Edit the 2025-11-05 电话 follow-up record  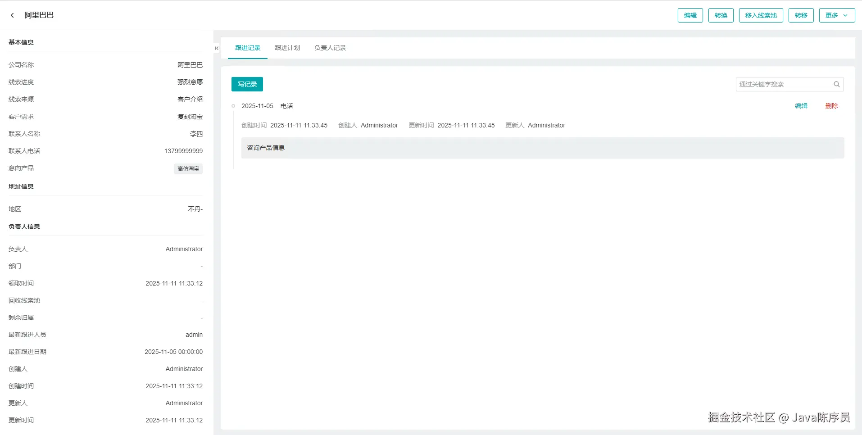click(801, 106)
